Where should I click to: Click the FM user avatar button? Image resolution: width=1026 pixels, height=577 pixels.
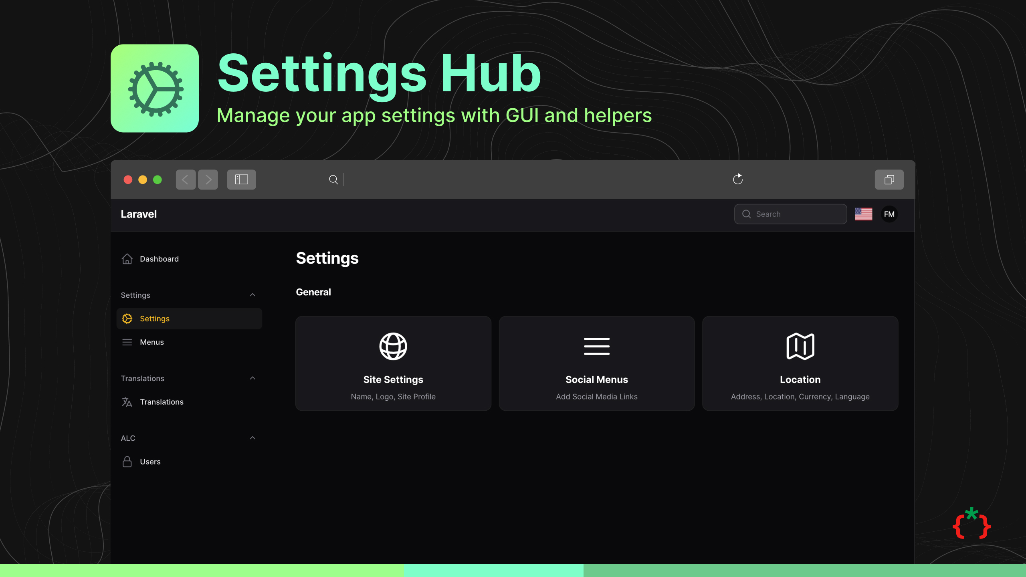(889, 214)
